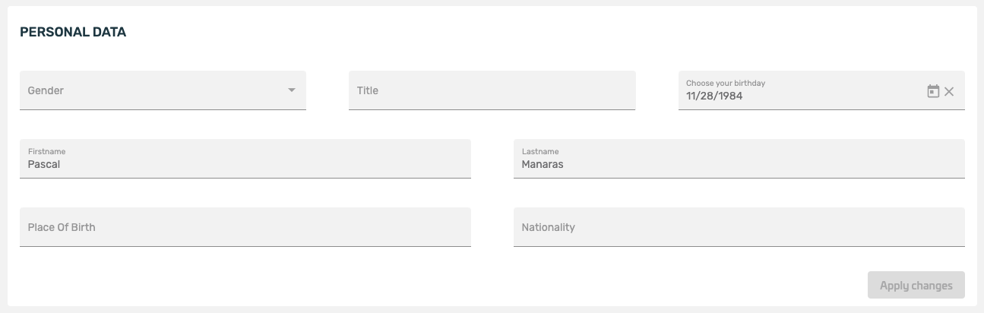Open the Gender selection field
The height and width of the screenshot is (313, 984).
pos(152,90)
